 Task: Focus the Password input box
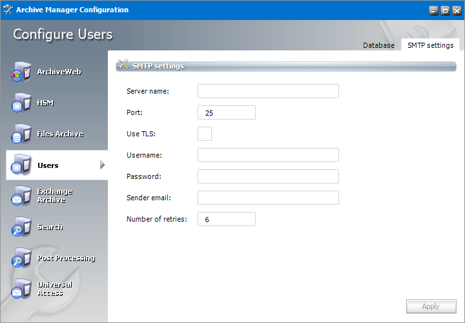(x=268, y=176)
